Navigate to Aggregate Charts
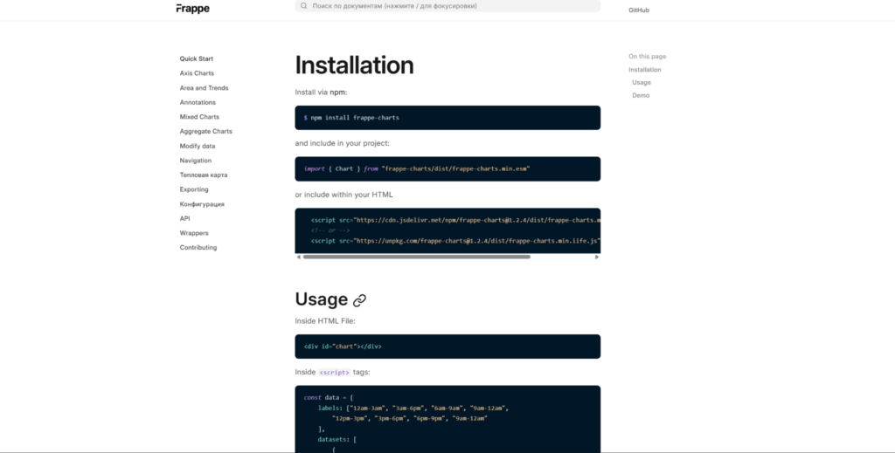 [206, 131]
